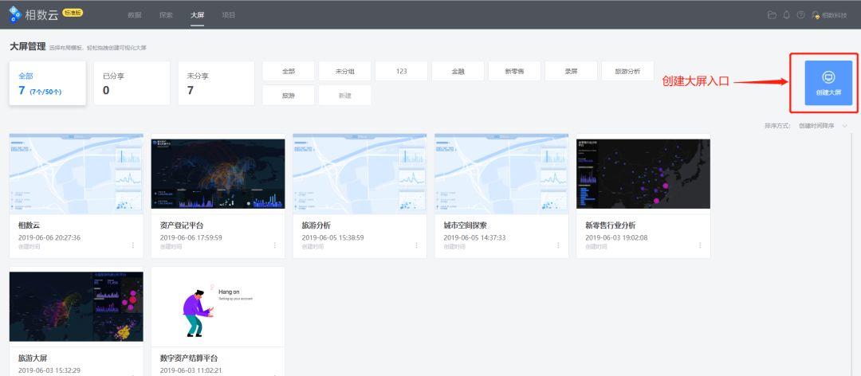Open the more options menu on the 相数云 card
Image resolution: width=861 pixels, height=376 pixels.
pyautogui.click(x=133, y=245)
